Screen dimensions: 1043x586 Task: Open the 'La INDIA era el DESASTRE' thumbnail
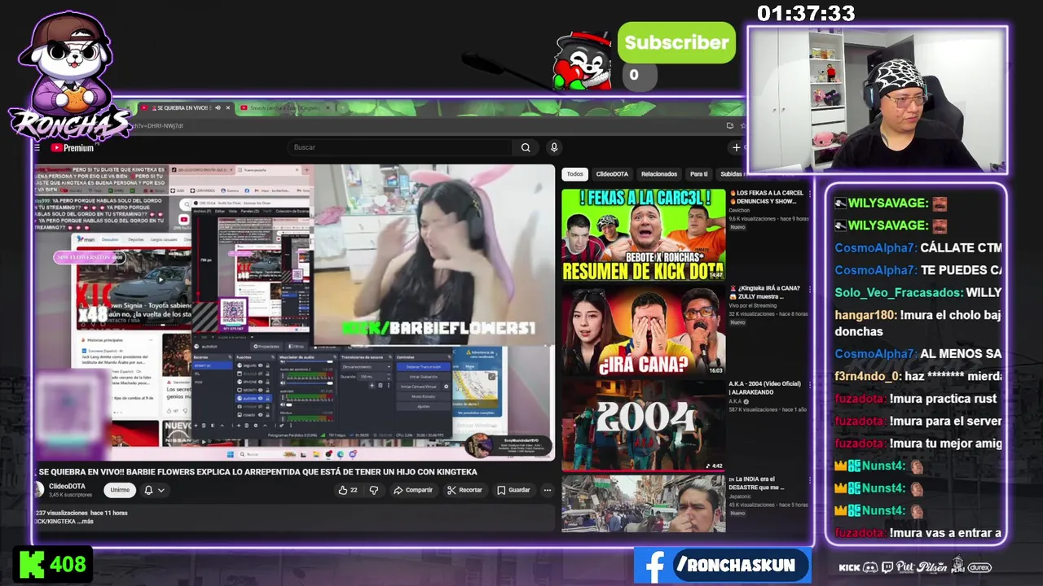point(643,504)
